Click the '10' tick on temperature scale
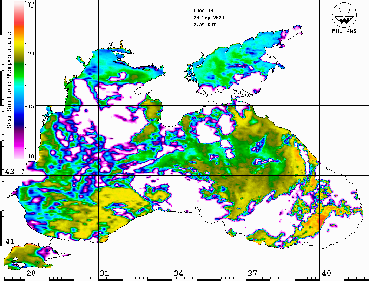Viewport: 369px width, 281px height. click(x=31, y=156)
